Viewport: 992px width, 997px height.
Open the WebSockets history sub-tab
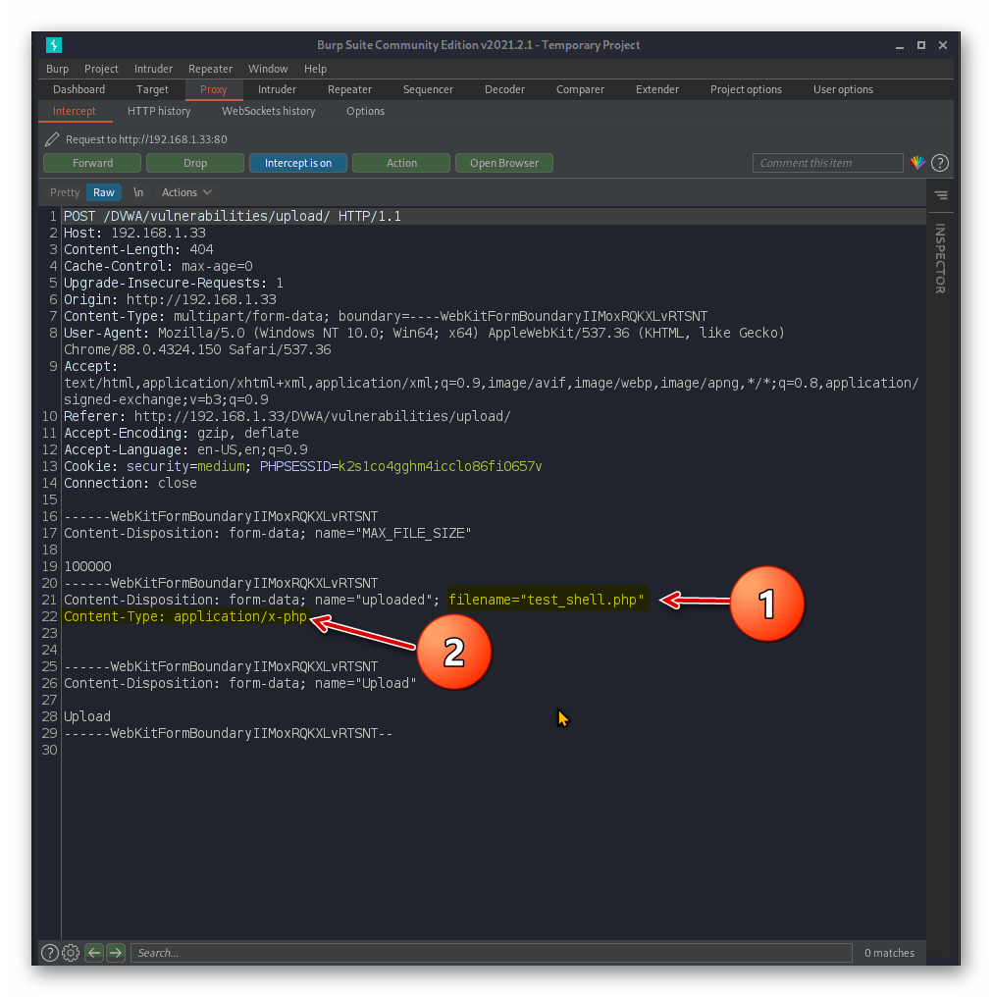click(x=268, y=111)
